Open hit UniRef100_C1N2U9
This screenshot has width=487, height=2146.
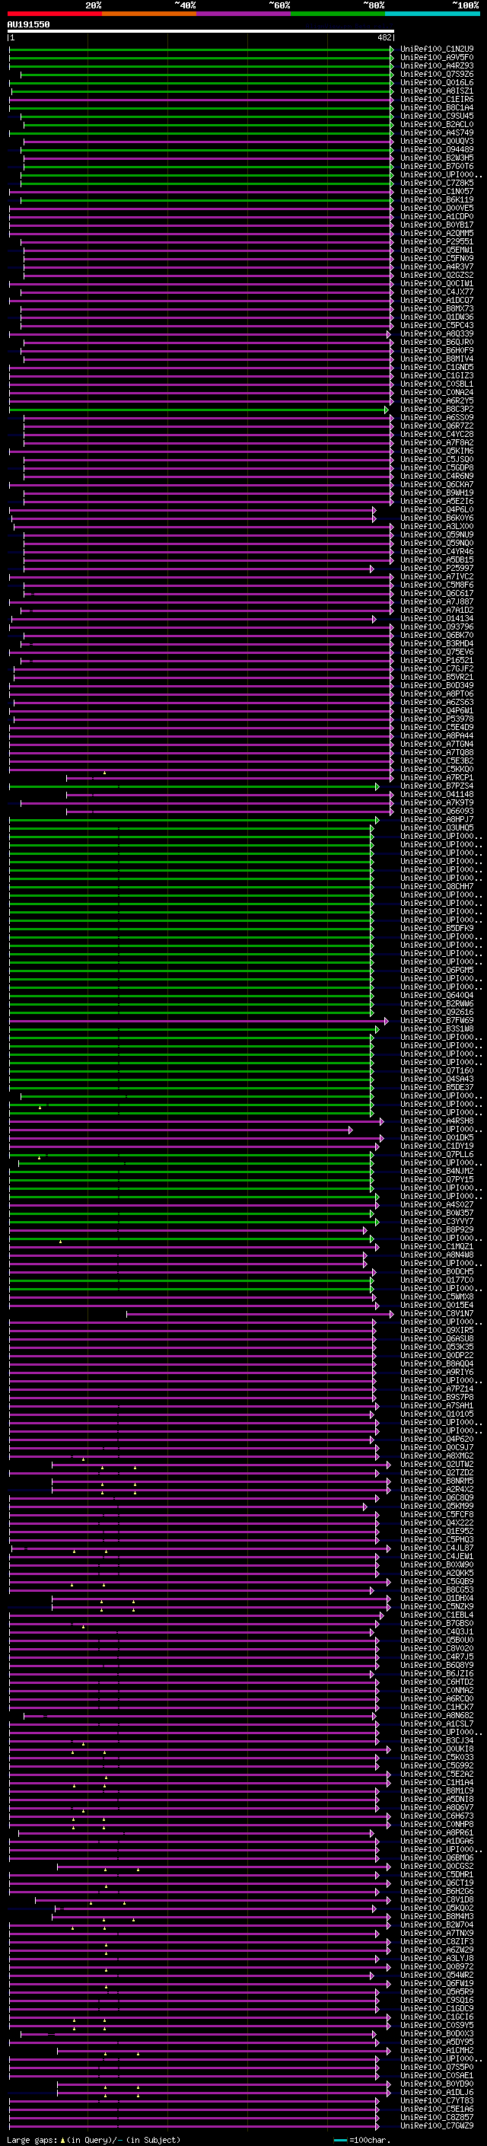[436, 49]
